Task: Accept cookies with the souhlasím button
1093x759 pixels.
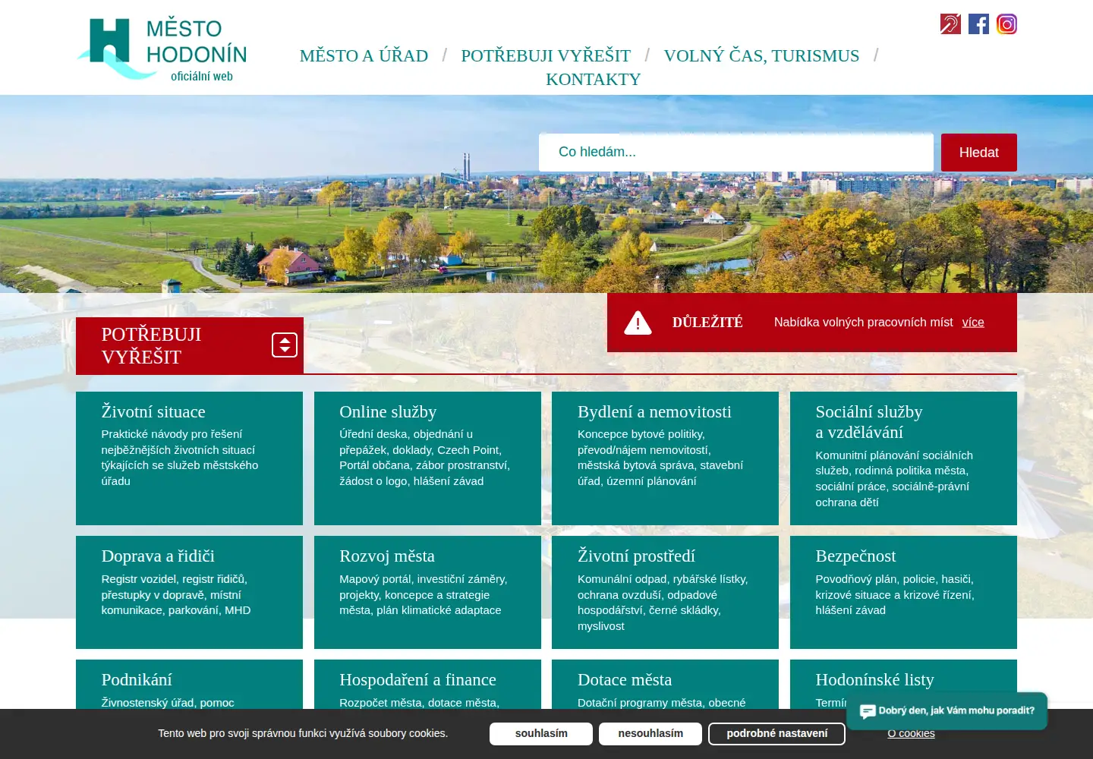Action: click(541, 734)
